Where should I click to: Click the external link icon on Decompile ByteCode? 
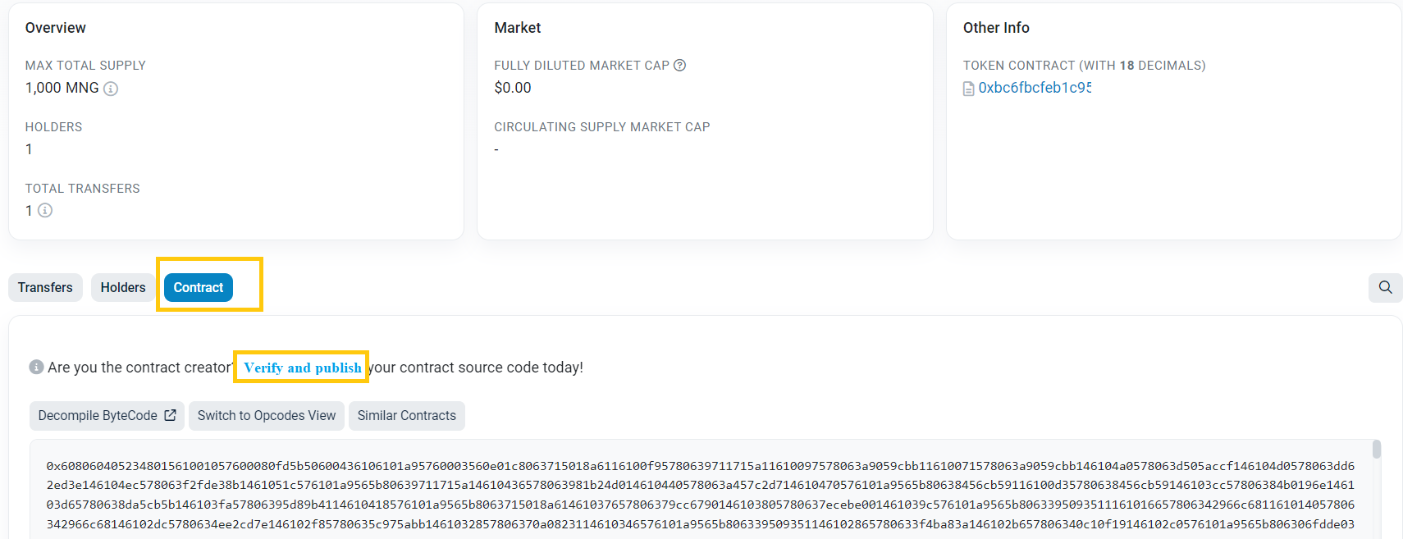point(170,415)
